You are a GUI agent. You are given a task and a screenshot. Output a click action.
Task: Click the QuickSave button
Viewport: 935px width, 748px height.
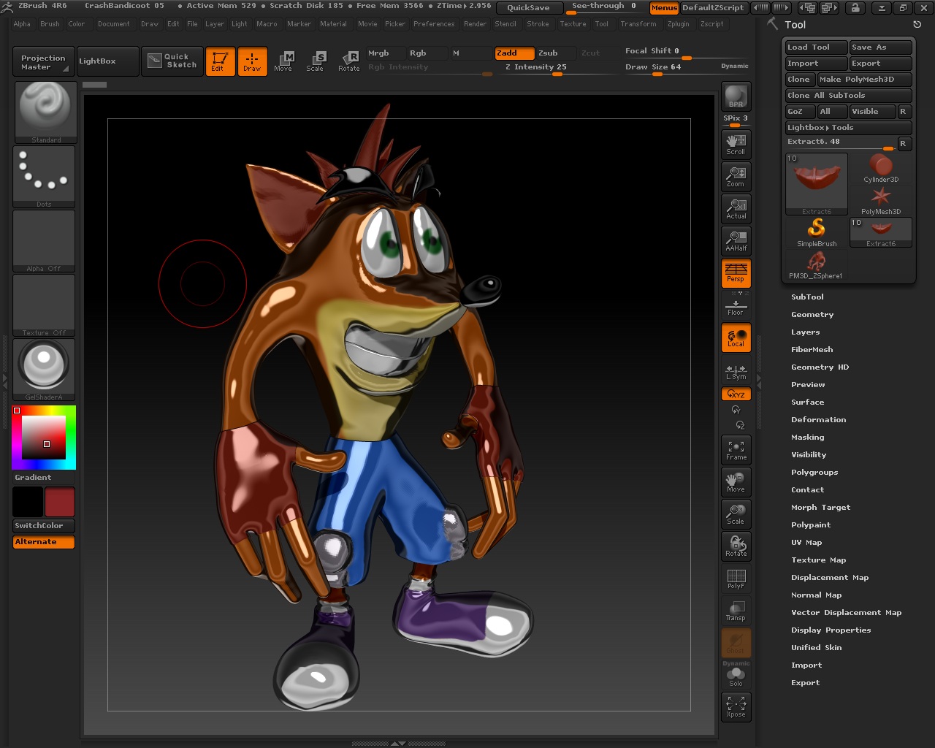(x=529, y=8)
